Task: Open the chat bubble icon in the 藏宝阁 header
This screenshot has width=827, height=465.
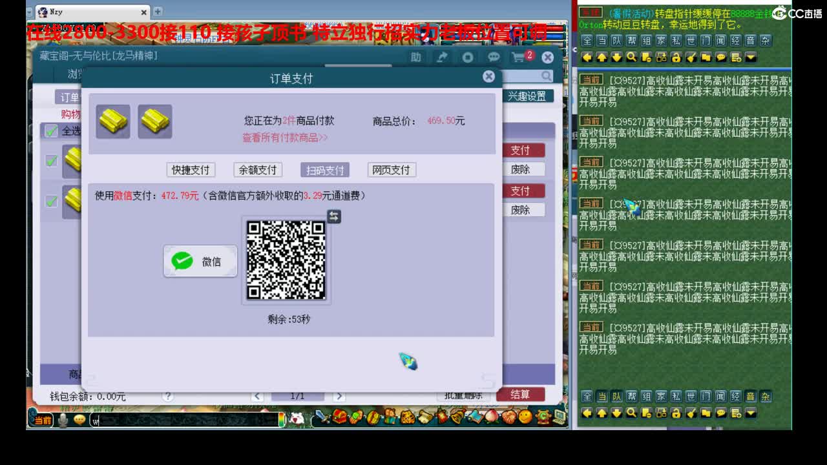Action: point(494,57)
